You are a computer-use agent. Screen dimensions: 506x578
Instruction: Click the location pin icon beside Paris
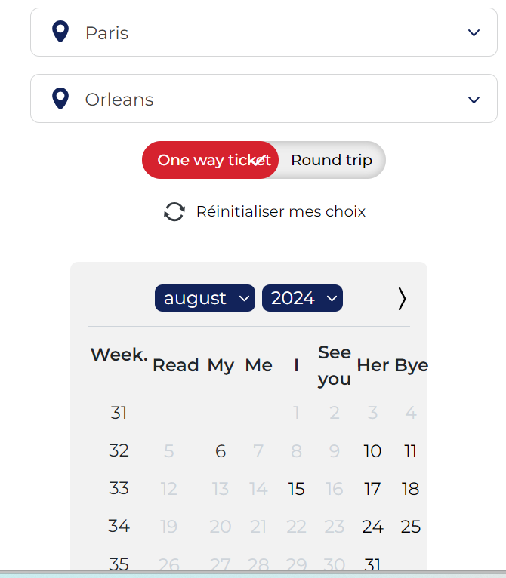point(60,32)
